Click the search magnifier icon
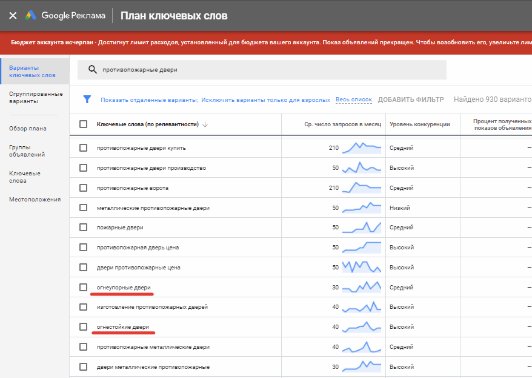The image size is (532, 378). pos(92,70)
